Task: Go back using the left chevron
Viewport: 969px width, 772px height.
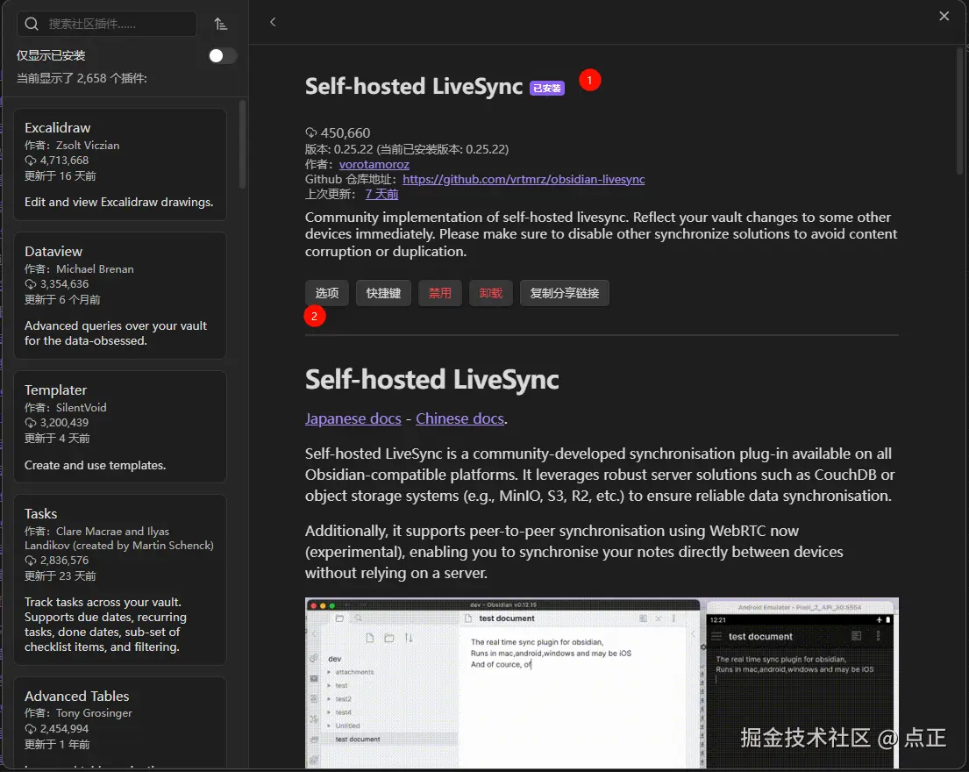Action: [x=273, y=22]
